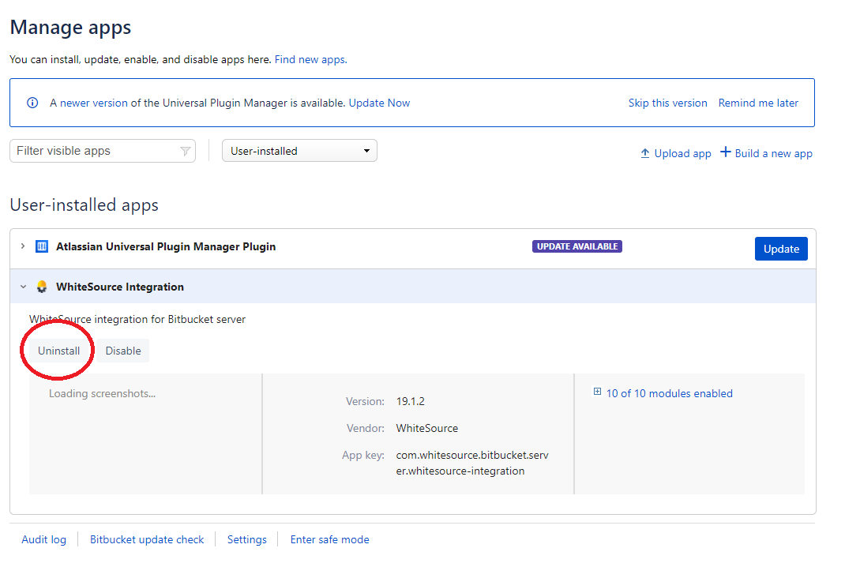Click the info icon in update banner

pyautogui.click(x=32, y=103)
